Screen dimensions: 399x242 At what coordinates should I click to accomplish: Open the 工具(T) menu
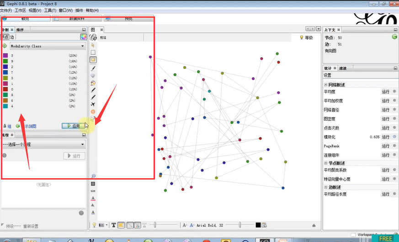tap(50, 10)
